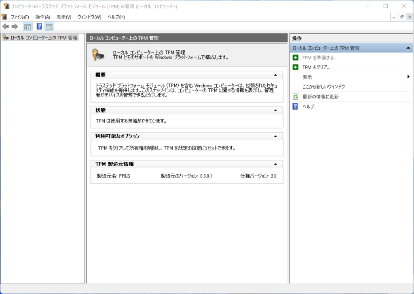
Task: Collapse the 状態 section
Action: [275, 111]
